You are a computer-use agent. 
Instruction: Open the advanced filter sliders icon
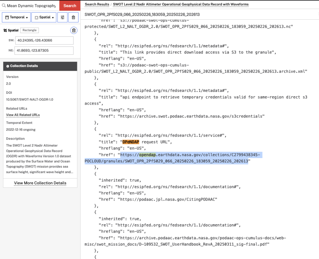click(62, 17)
